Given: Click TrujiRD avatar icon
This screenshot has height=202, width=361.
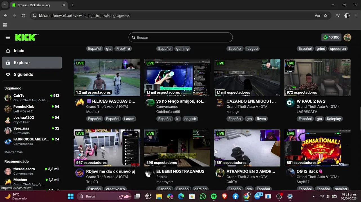Looking at the screenshot, I should point(80,173).
